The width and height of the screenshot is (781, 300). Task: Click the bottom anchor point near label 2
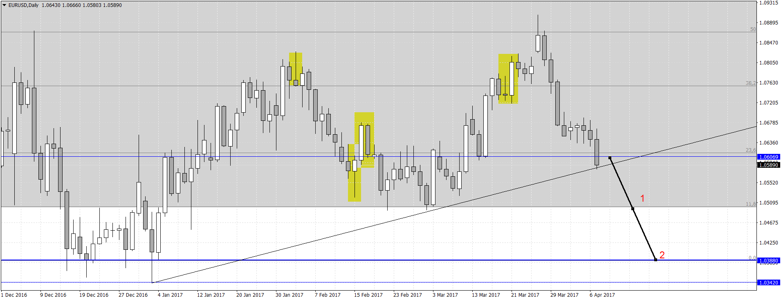(656, 260)
